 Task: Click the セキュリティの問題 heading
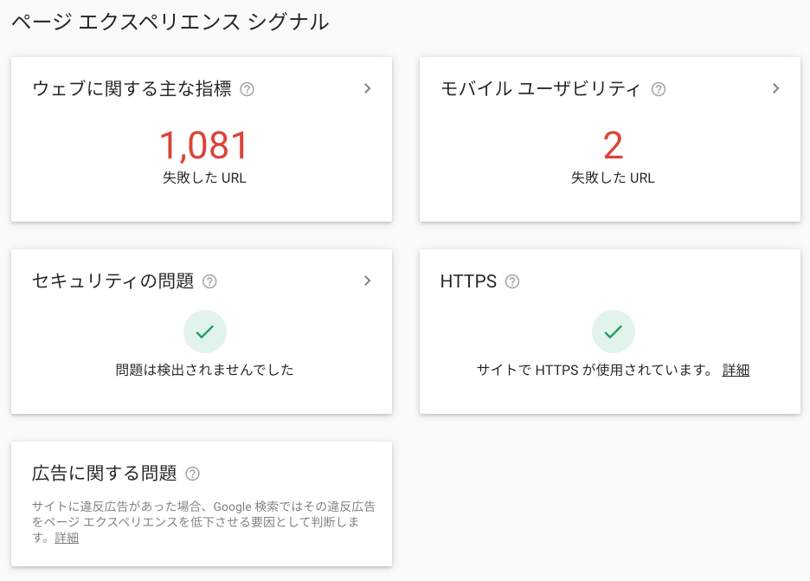click(112, 281)
